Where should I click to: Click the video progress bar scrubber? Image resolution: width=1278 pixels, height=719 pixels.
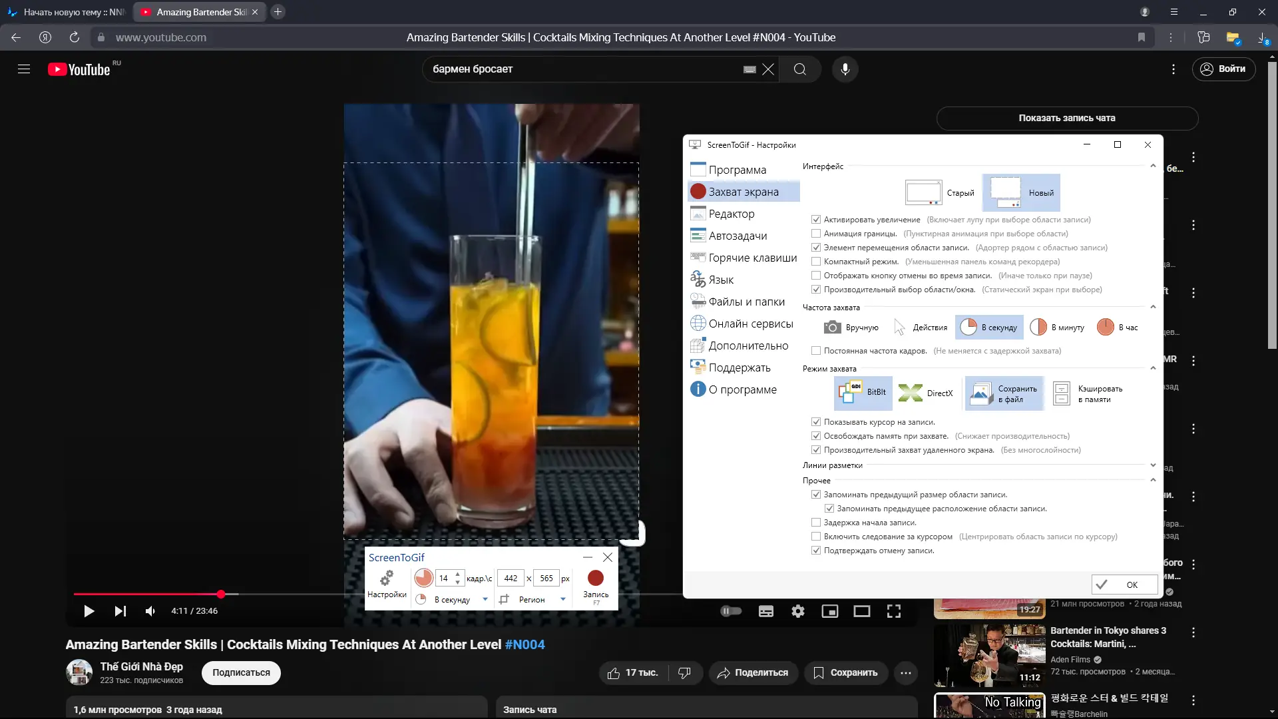point(221,594)
